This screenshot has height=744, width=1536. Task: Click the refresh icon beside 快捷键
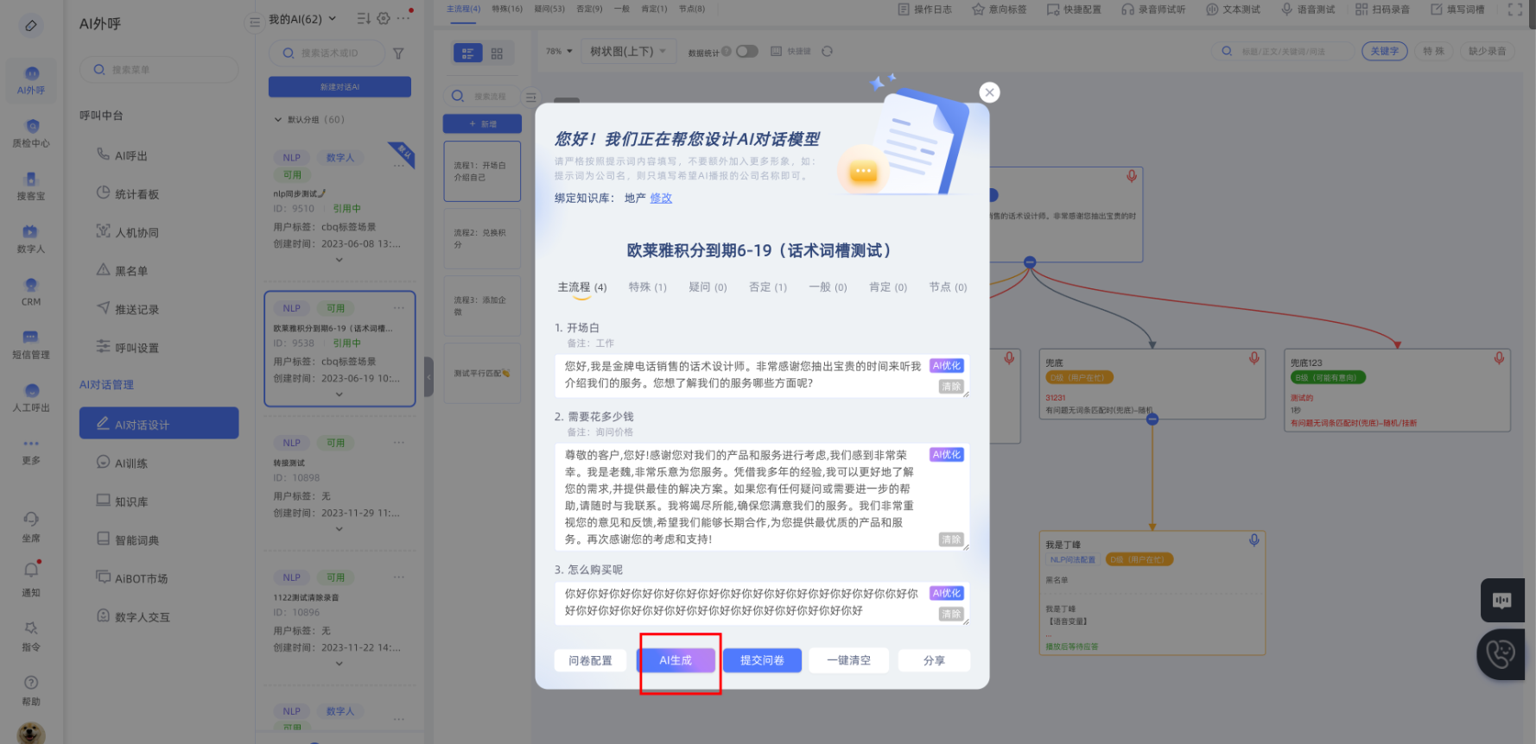point(827,52)
